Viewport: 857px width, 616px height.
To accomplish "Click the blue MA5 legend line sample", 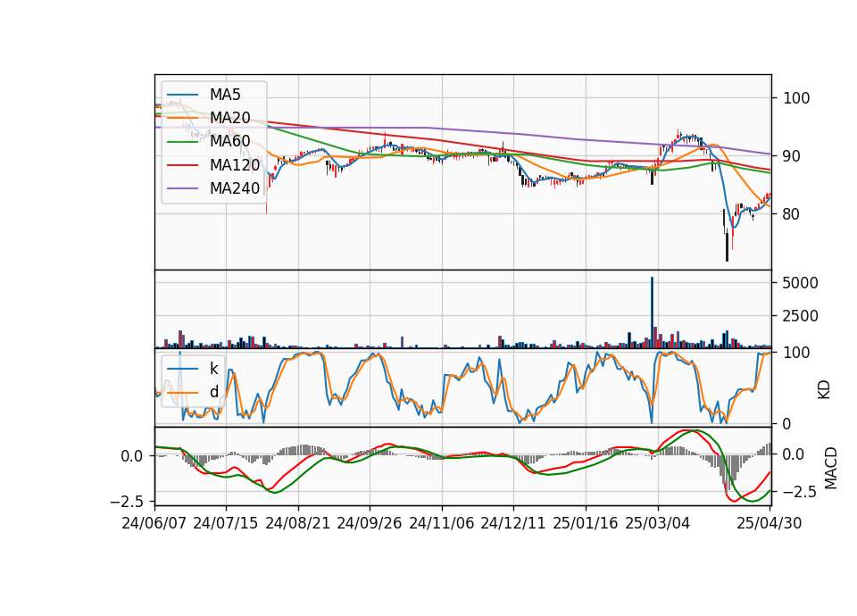I will [182, 95].
